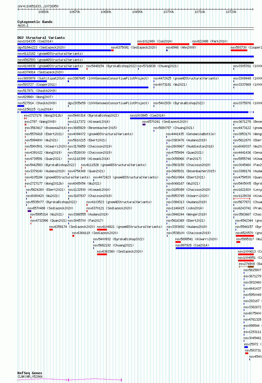
Task: Click the RefSeq Genes track title
Action: (30, 373)
